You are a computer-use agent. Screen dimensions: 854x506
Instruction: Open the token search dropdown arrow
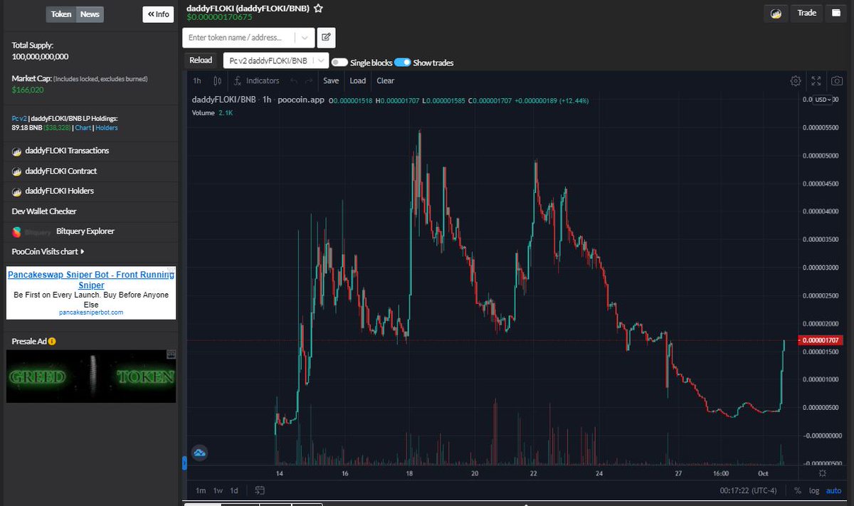tap(304, 38)
